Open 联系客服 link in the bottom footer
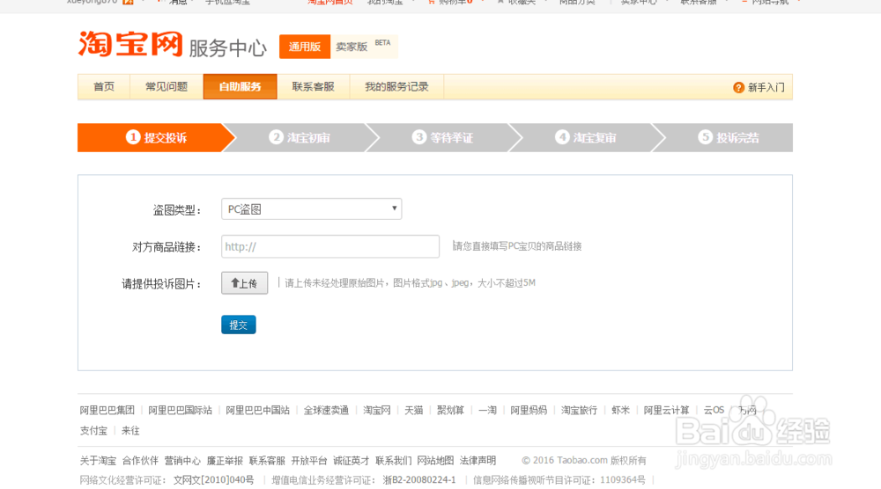 (267, 461)
